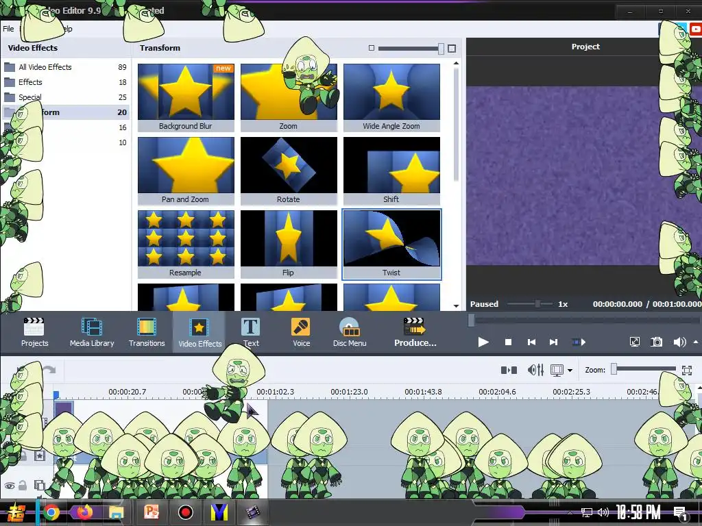Open the Media Library

92,331
